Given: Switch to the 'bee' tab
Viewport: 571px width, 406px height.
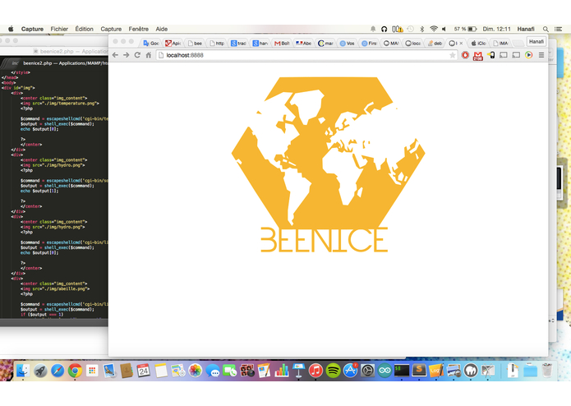Looking at the screenshot, I should point(195,44).
